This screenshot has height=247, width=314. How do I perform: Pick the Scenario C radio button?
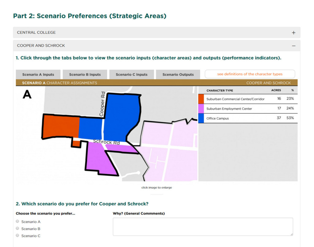[17, 236]
